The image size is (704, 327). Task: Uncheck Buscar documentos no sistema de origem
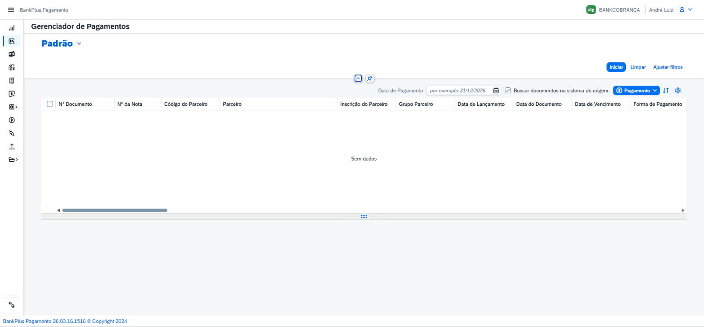pyautogui.click(x=508, y=91)
